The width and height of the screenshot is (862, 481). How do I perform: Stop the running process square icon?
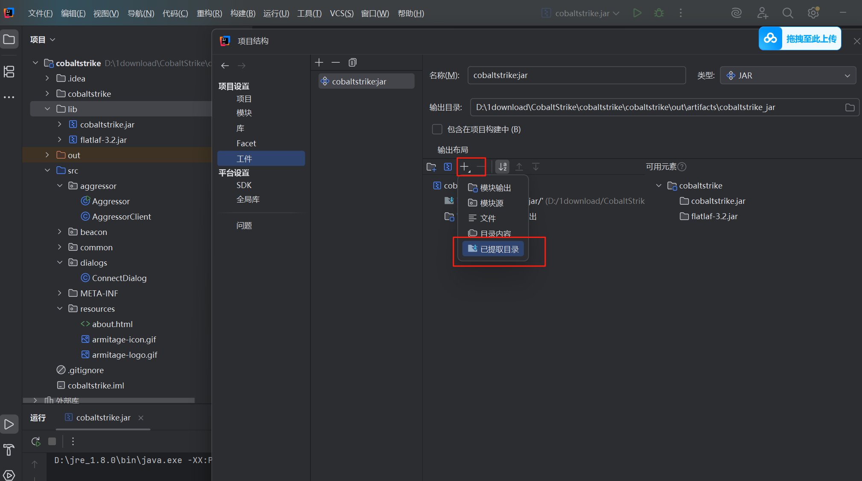(52, 441)
